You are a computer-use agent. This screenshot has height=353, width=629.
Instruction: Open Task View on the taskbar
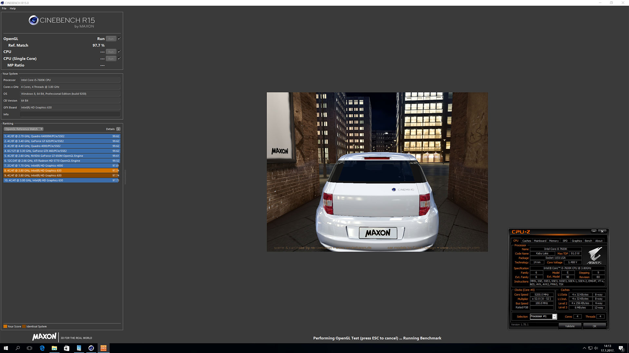pos(29,348)
